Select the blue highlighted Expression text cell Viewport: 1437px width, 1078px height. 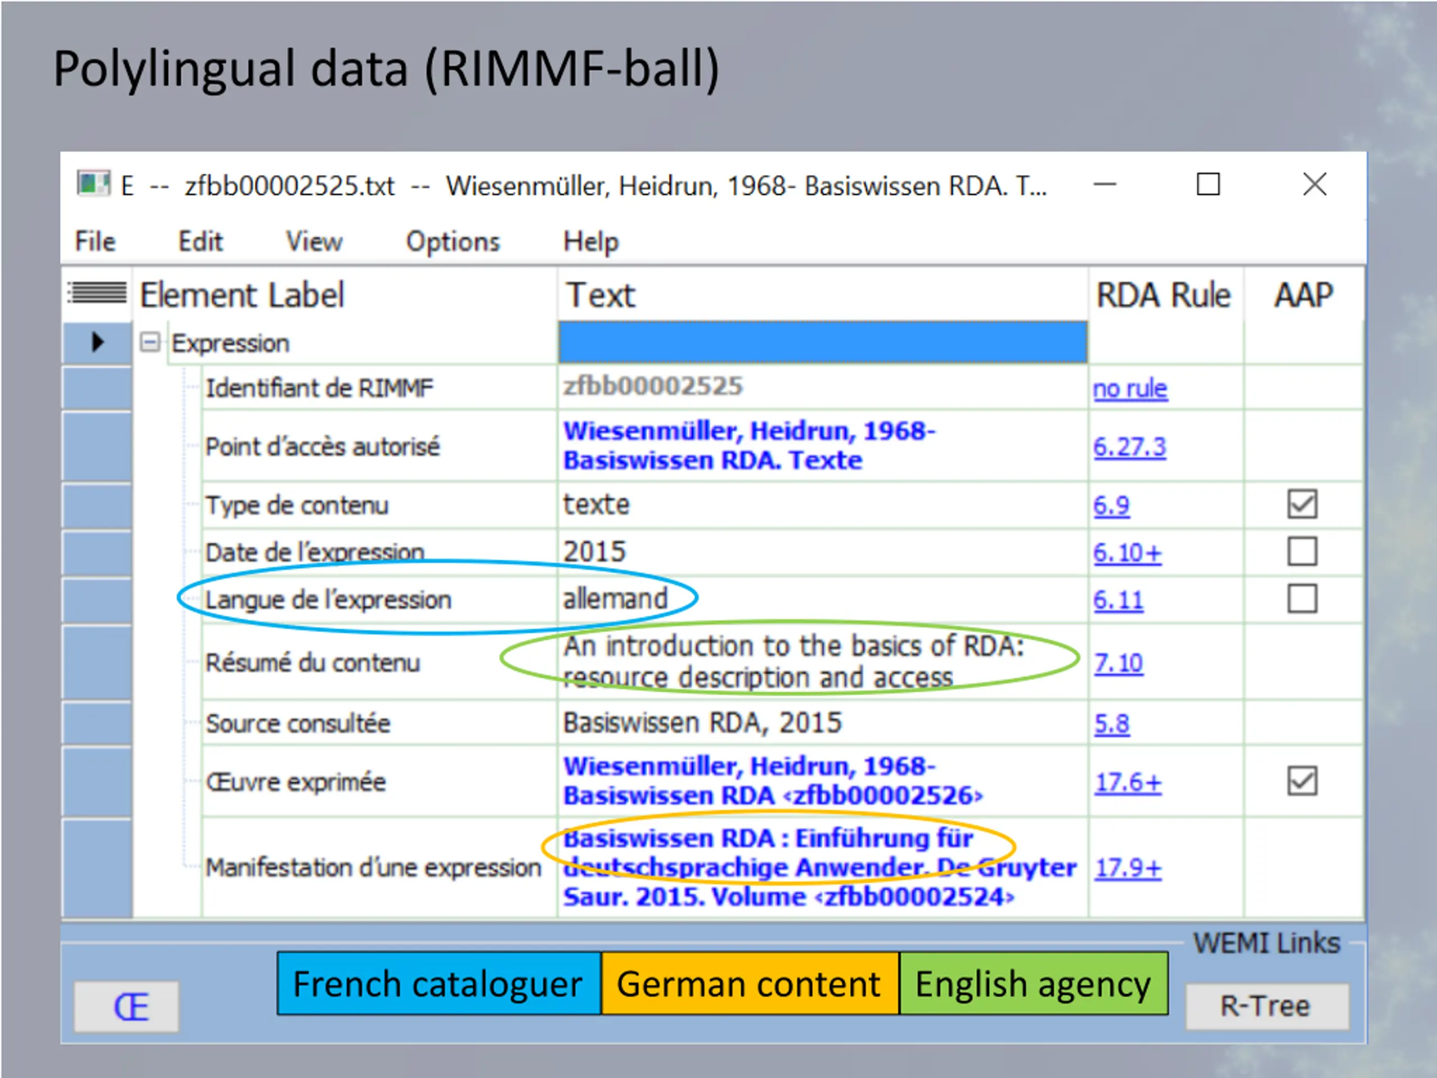[822, 342]
